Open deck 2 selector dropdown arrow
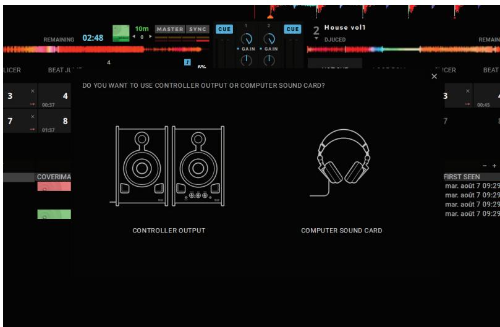Viewport: 500px width, 327px height. point(316,38)
